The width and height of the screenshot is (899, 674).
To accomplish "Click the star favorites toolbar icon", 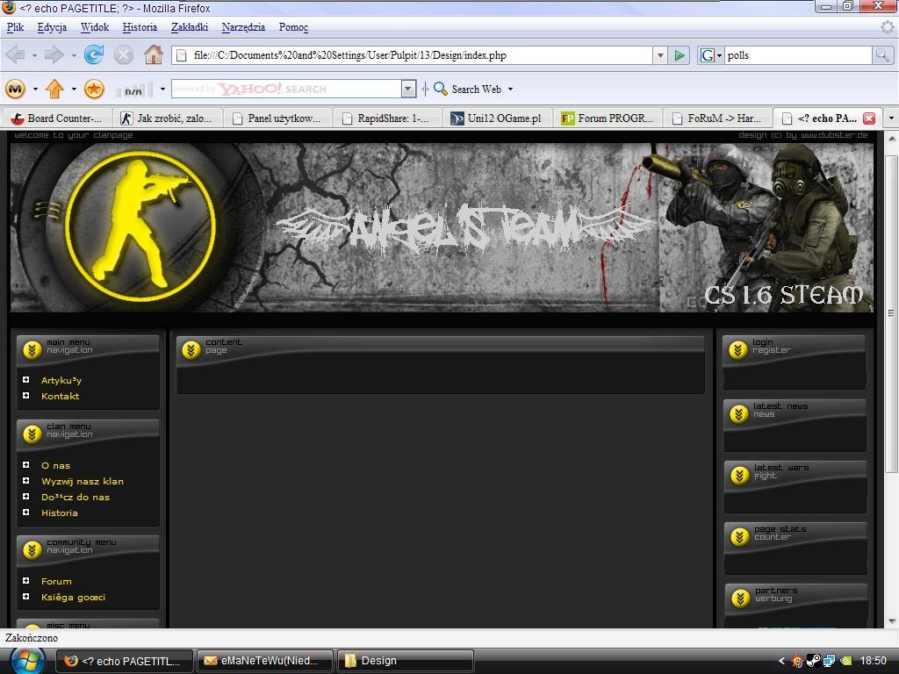I will 94,89.
